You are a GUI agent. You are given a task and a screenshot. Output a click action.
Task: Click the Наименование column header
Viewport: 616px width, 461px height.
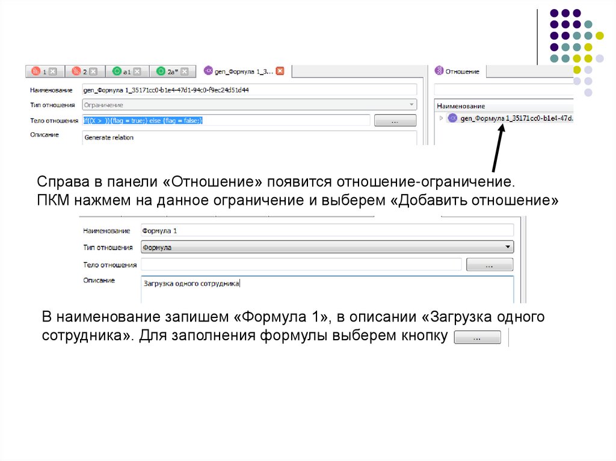click(x=461, y=106)
